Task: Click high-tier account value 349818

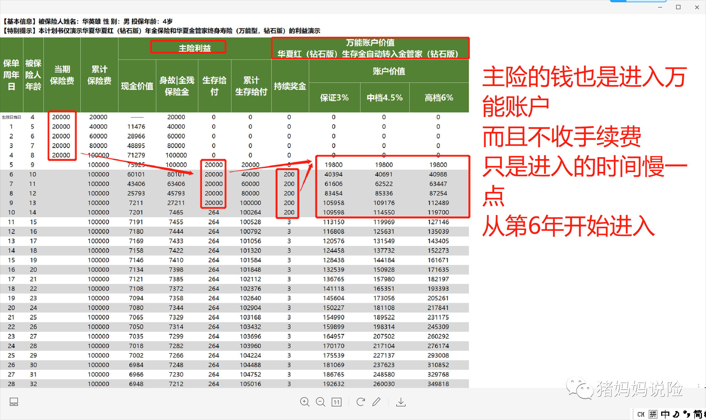Action: (438, 384)
